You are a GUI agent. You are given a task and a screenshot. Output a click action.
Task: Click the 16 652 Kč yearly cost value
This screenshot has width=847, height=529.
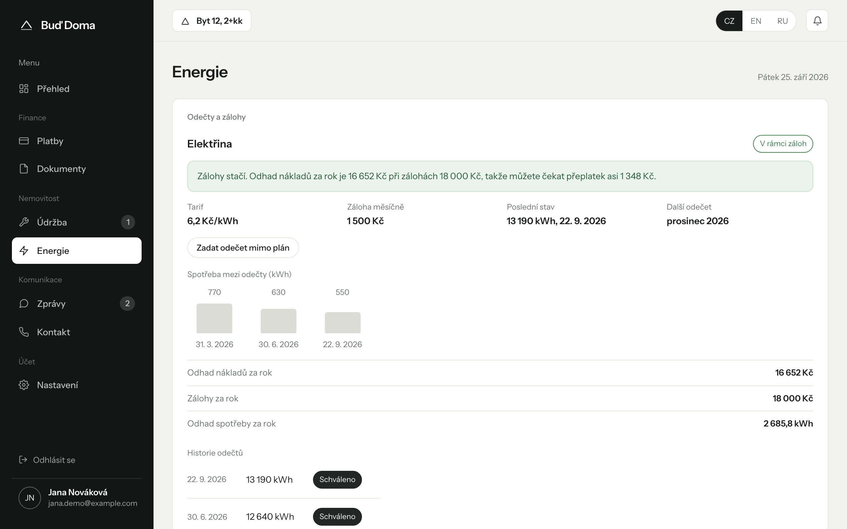tap(794, 373)
